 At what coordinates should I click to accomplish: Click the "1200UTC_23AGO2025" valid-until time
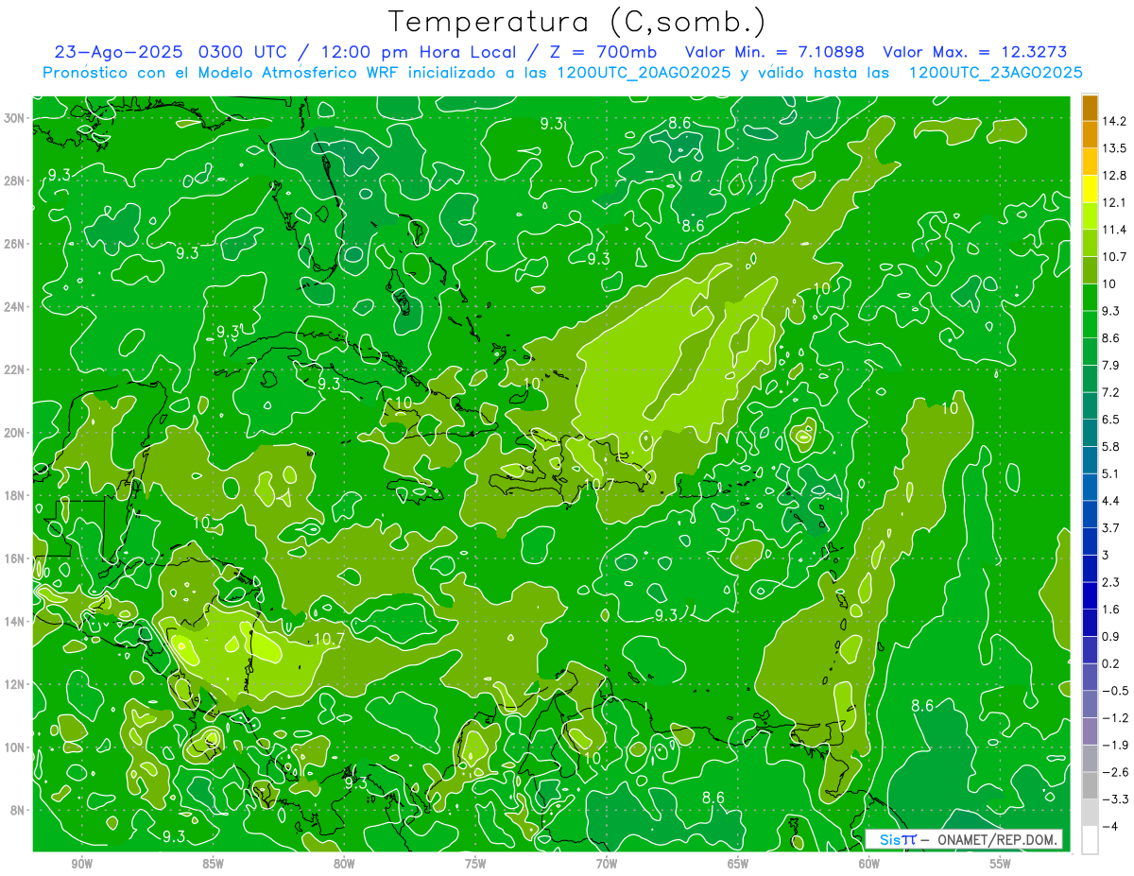click(x=995, y=72)
